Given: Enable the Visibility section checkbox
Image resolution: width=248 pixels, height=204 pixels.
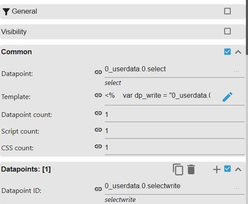Looking at the screenshot, I should pos(227,31).
